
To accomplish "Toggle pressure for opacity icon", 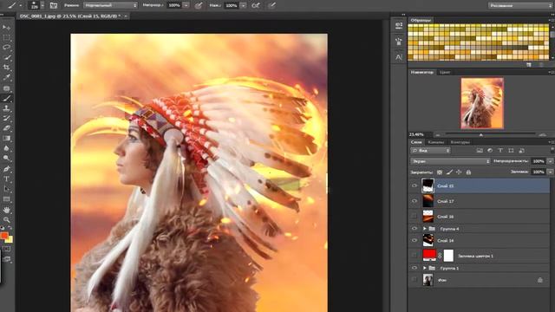I will pos(199,5).
